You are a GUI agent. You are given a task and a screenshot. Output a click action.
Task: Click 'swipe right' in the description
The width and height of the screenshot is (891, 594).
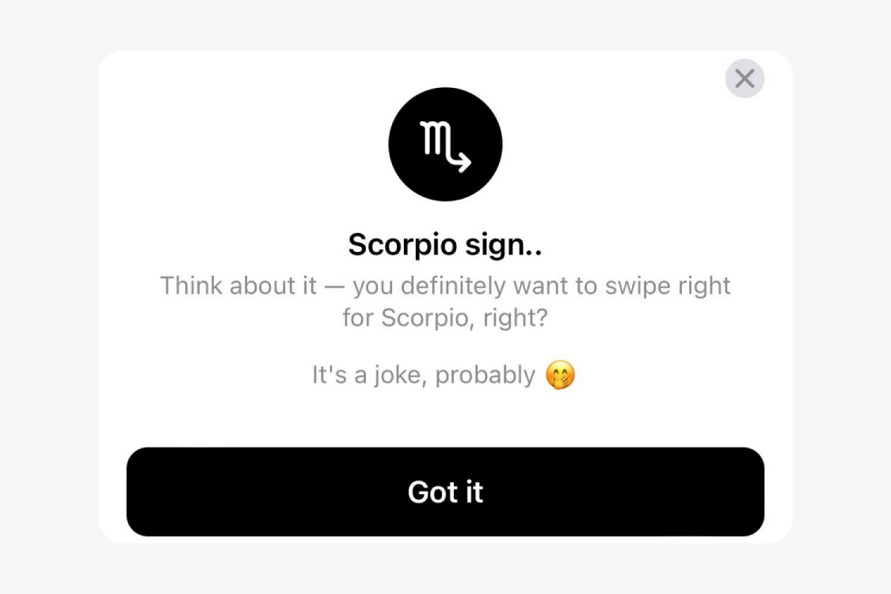coord(668,286)
